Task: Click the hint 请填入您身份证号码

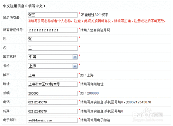Action: [x=95, y=30]
